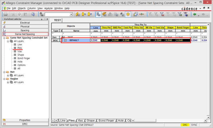This screenshot has height=128, width=213.
Task: Click the greyed shape icon after the yellow pencil
Action: (110, 14)
